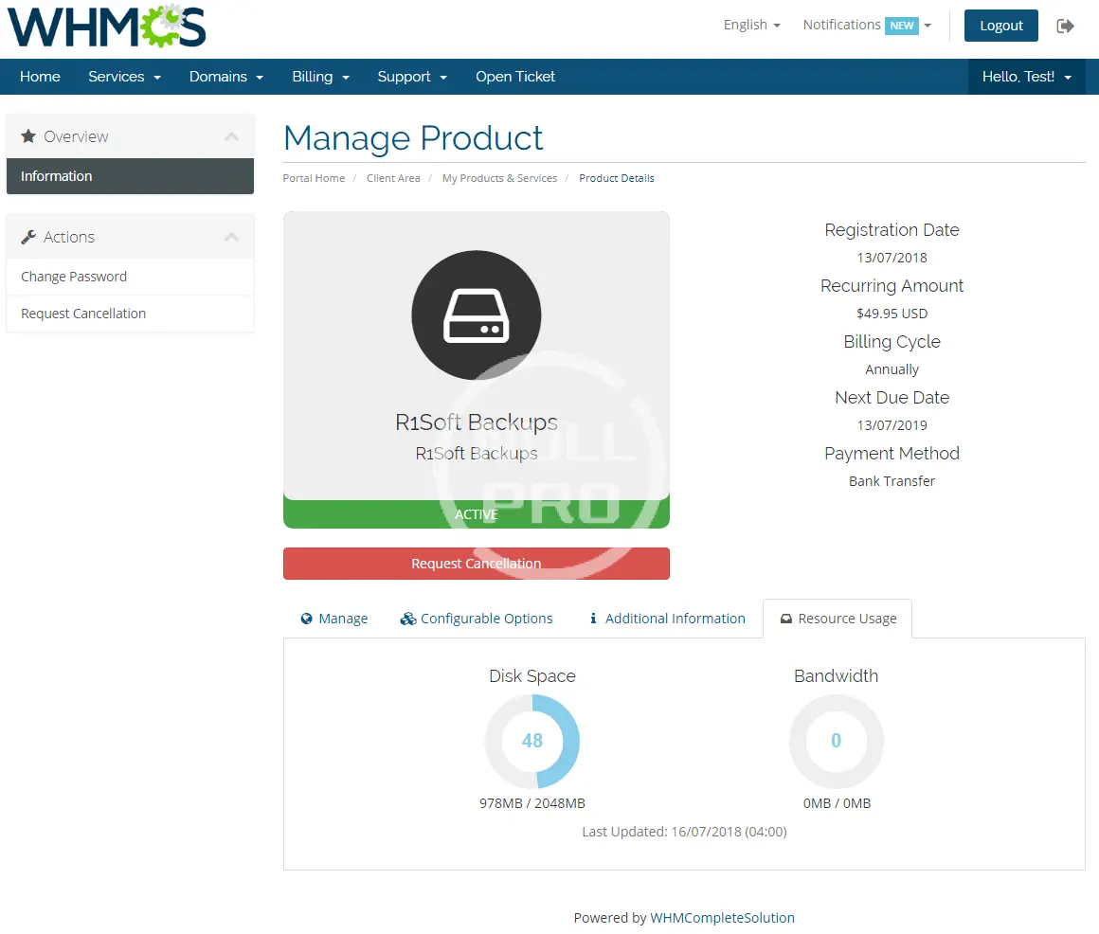Open the Hello, Test! account menu
This screenshot has height=934, width=1099.
click(x=1026, y=77)
